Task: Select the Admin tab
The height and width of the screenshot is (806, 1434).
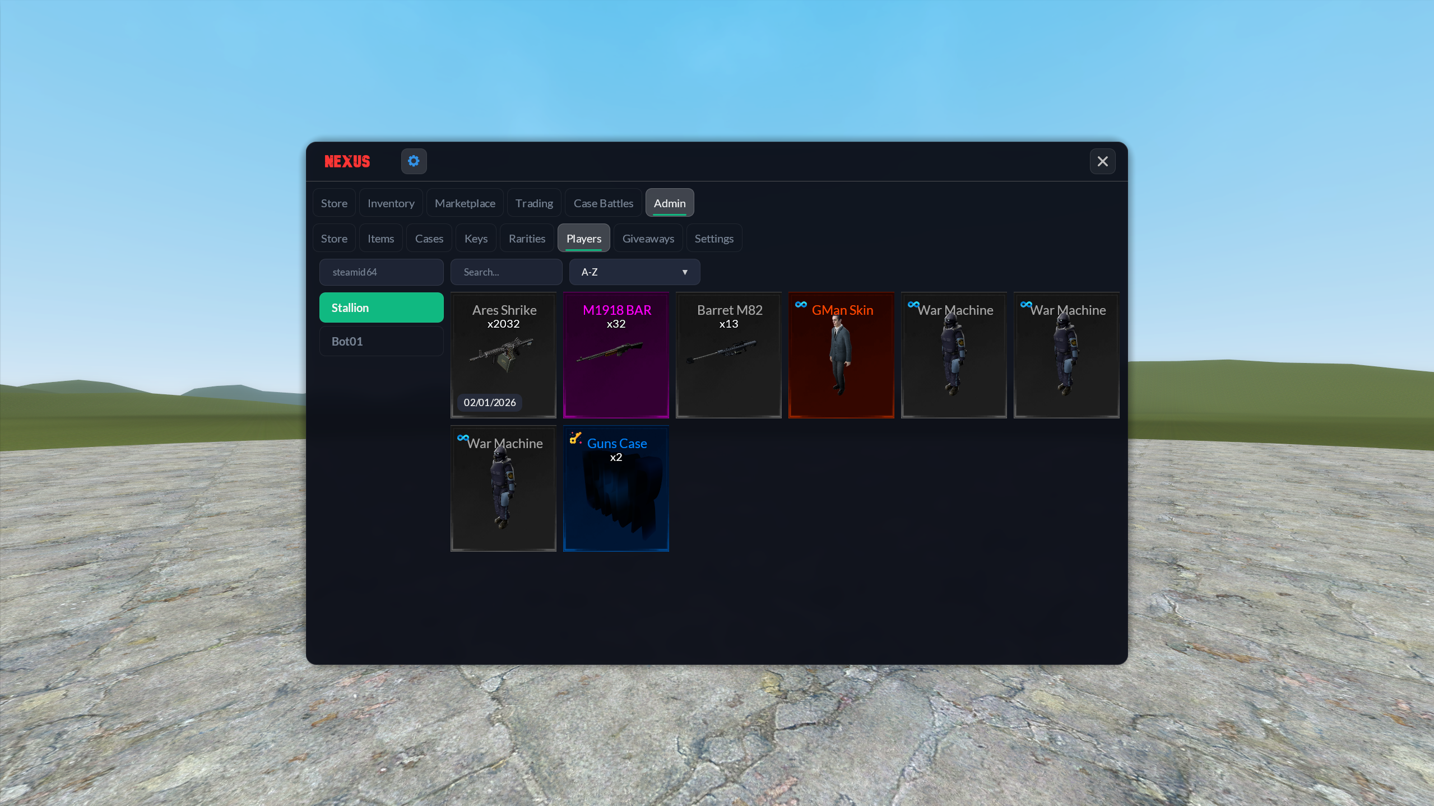Action: coord(669,203)
